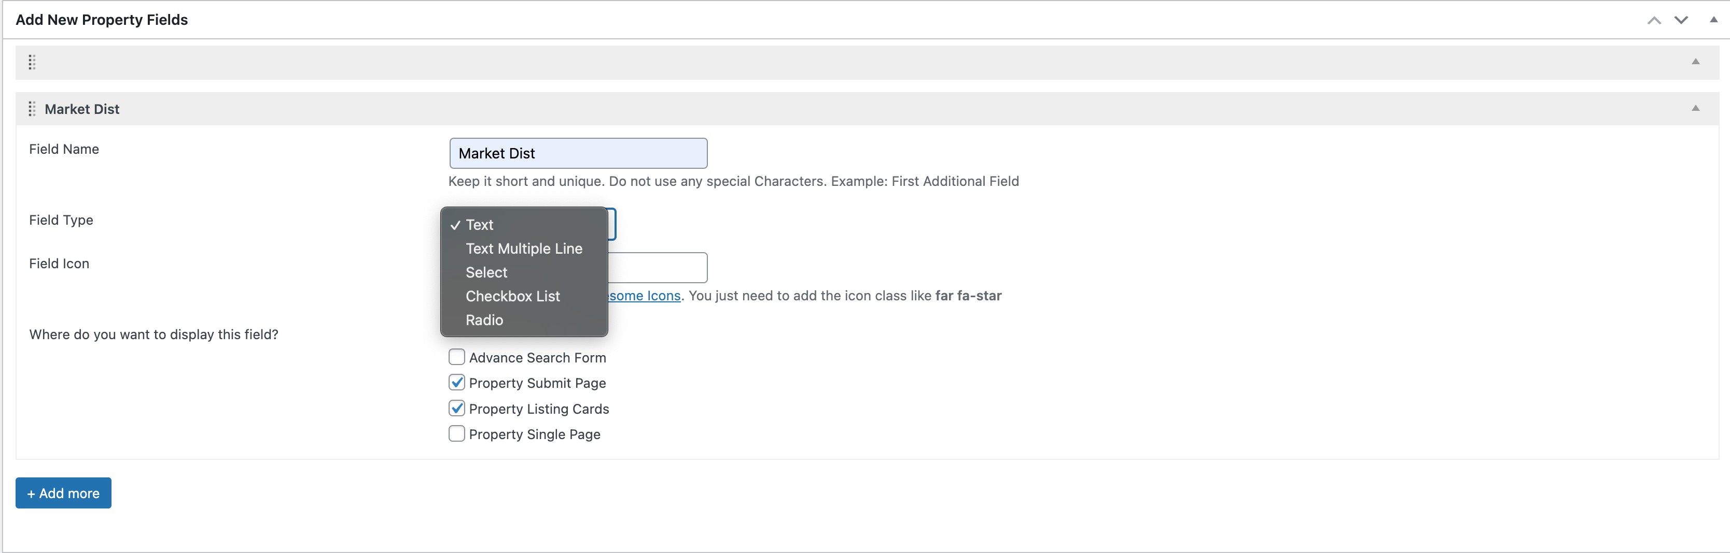Click the Add more button

(x=63, y=493)
